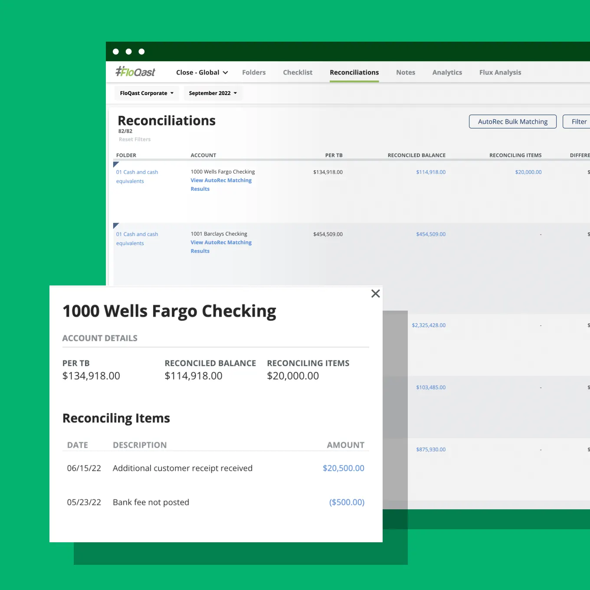This screenshot has width=590, height=590.
Task: Open reconciling items $20,000.00 in table
Action: tap(528, 172)
